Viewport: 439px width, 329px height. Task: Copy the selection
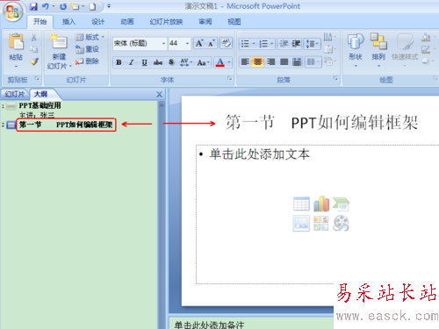[34, 49]
